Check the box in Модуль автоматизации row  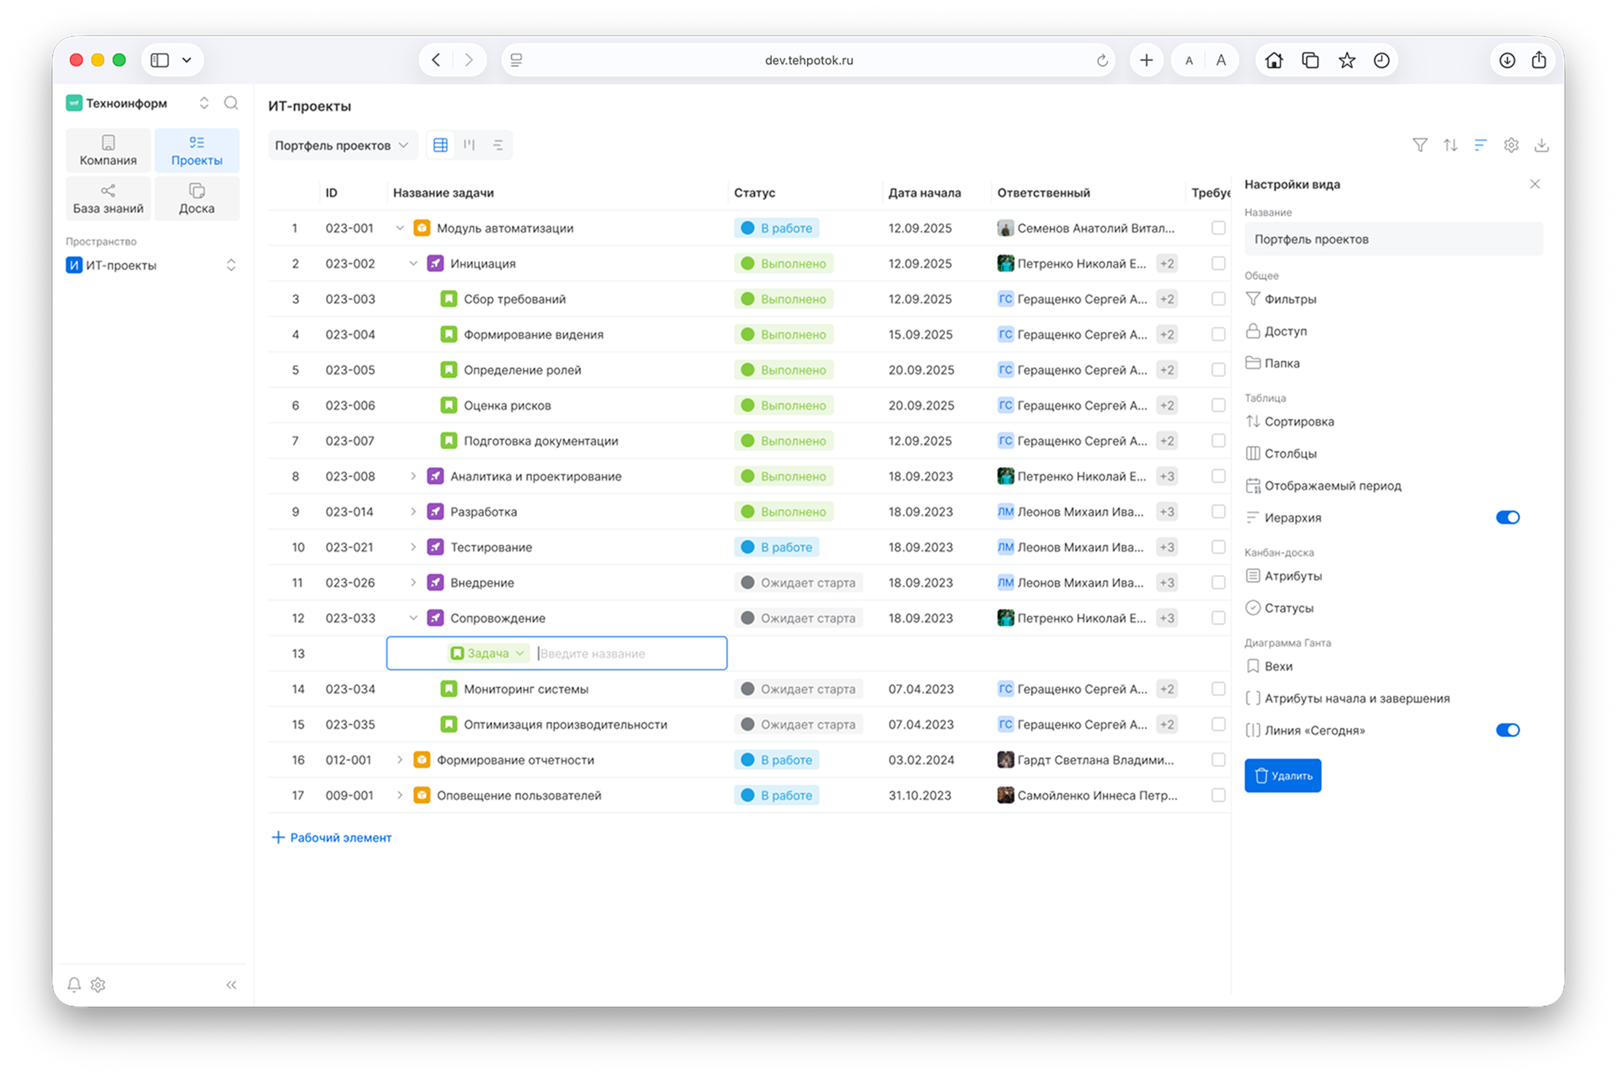click(x=1218, y=228)
